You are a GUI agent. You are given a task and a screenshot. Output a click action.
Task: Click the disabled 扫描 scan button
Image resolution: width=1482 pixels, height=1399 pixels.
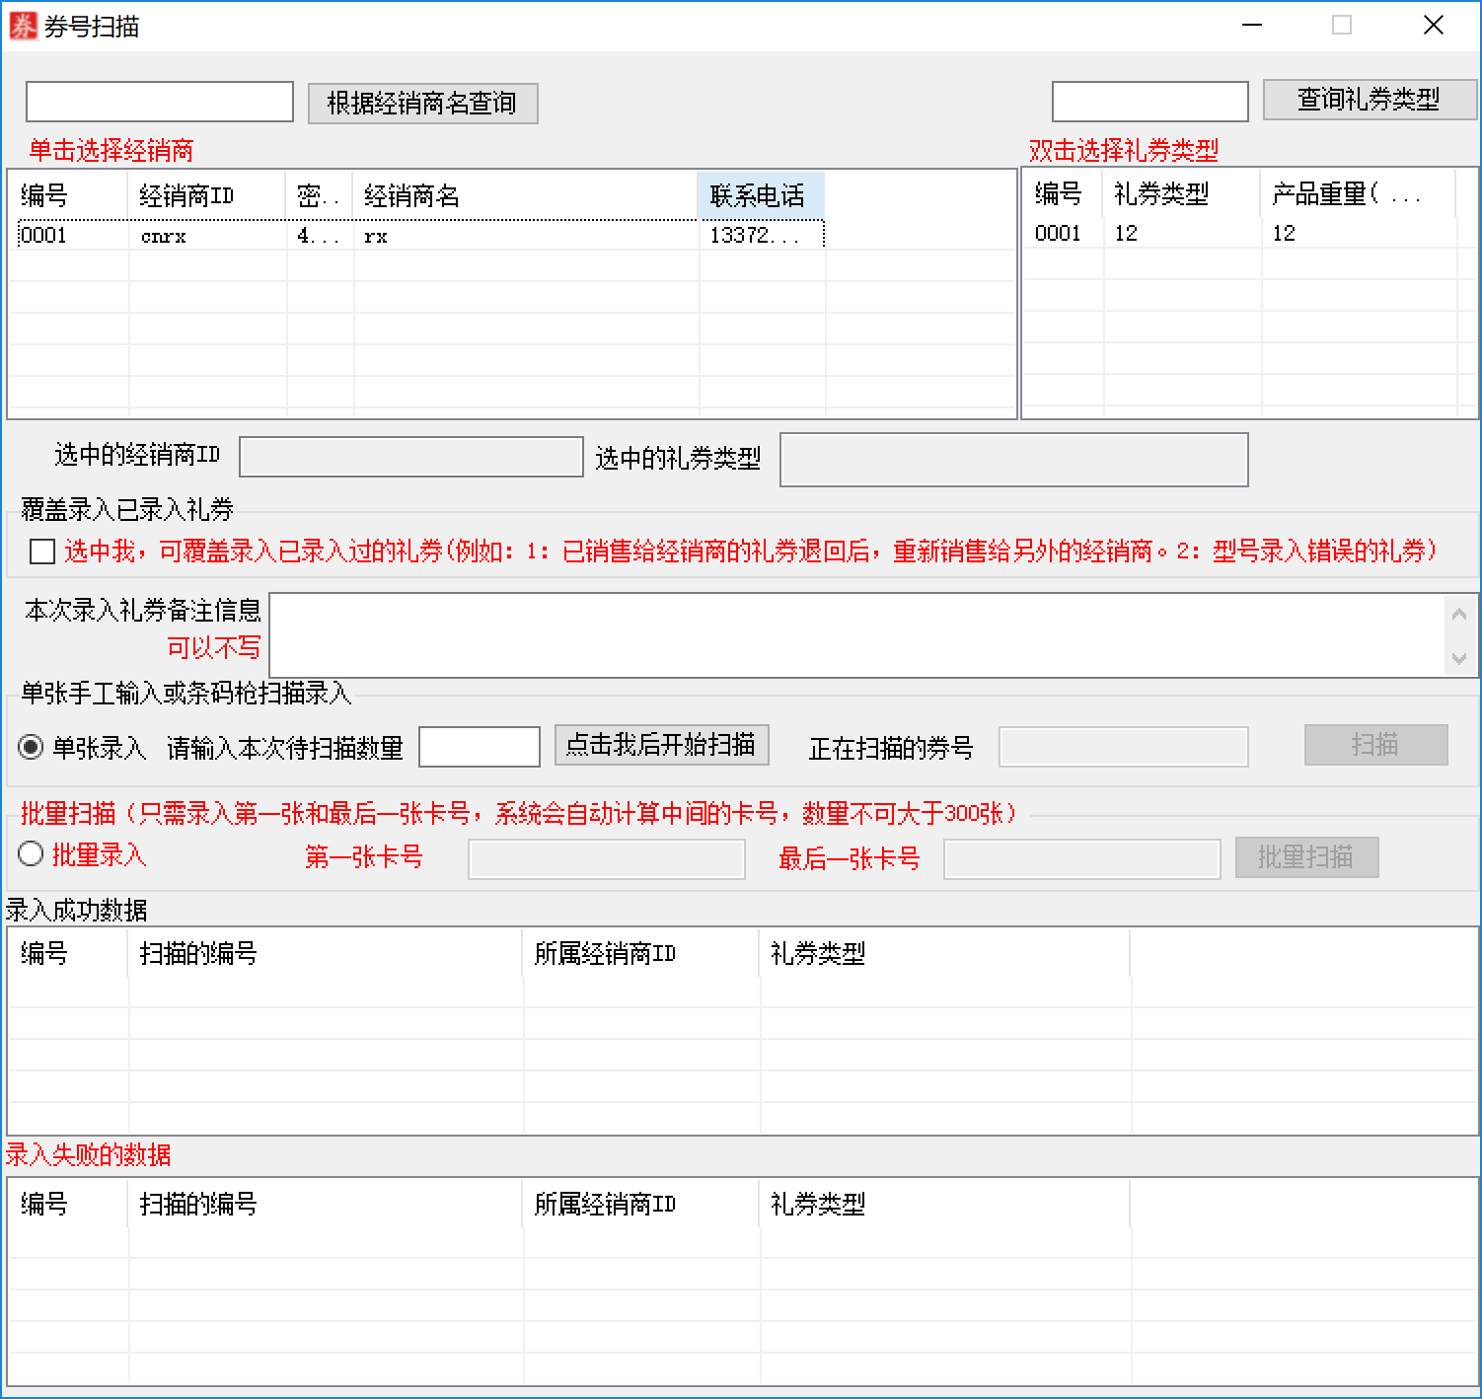pos(1374,745)
